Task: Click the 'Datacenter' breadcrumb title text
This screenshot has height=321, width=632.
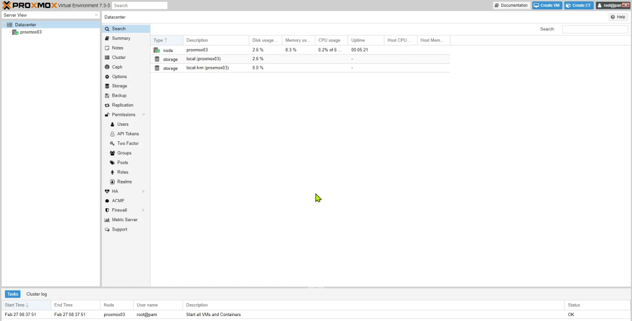Action: point(115,17)
